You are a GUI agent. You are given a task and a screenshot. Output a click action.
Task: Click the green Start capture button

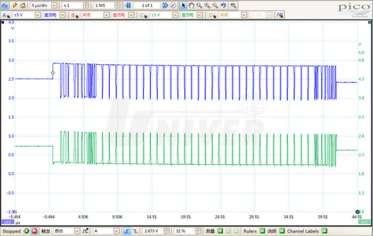(x=26, y=231)
